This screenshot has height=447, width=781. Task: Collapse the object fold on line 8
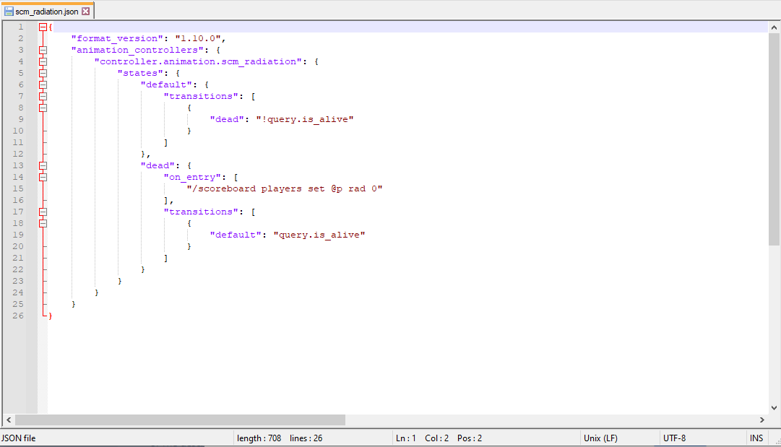pos(43,108)
